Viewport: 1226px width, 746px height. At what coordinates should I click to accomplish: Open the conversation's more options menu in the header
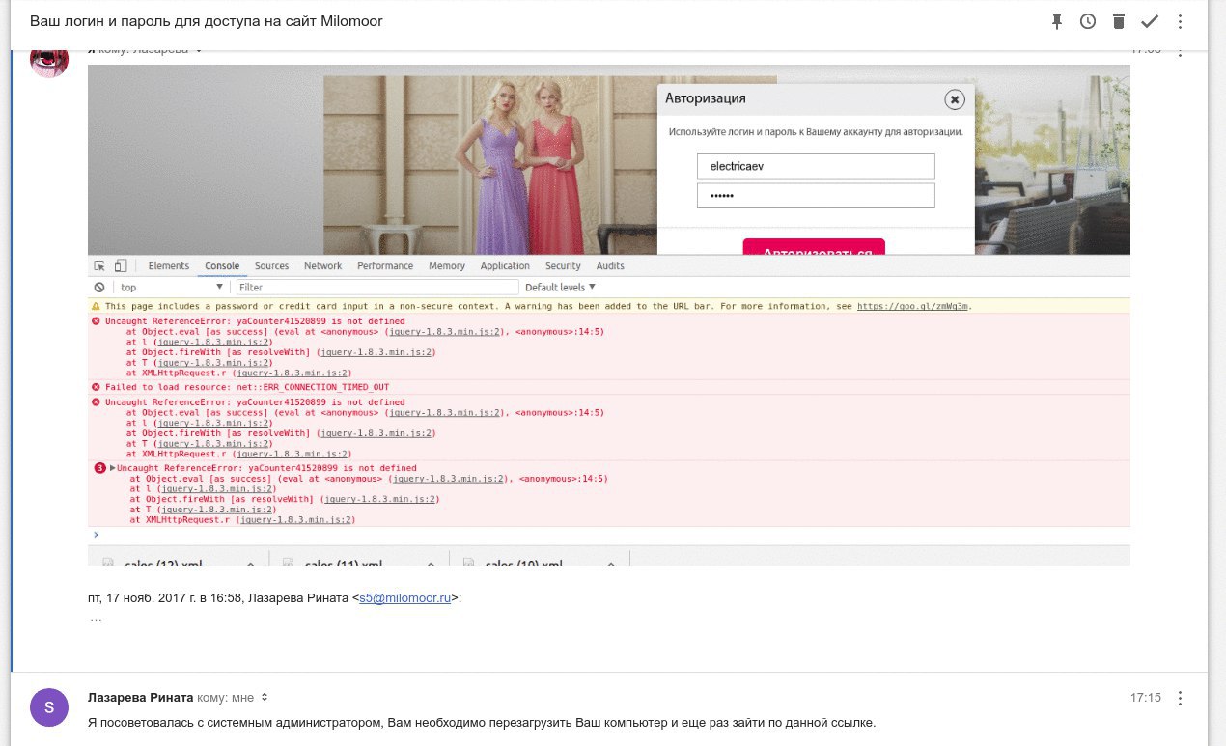(1180, 21)
